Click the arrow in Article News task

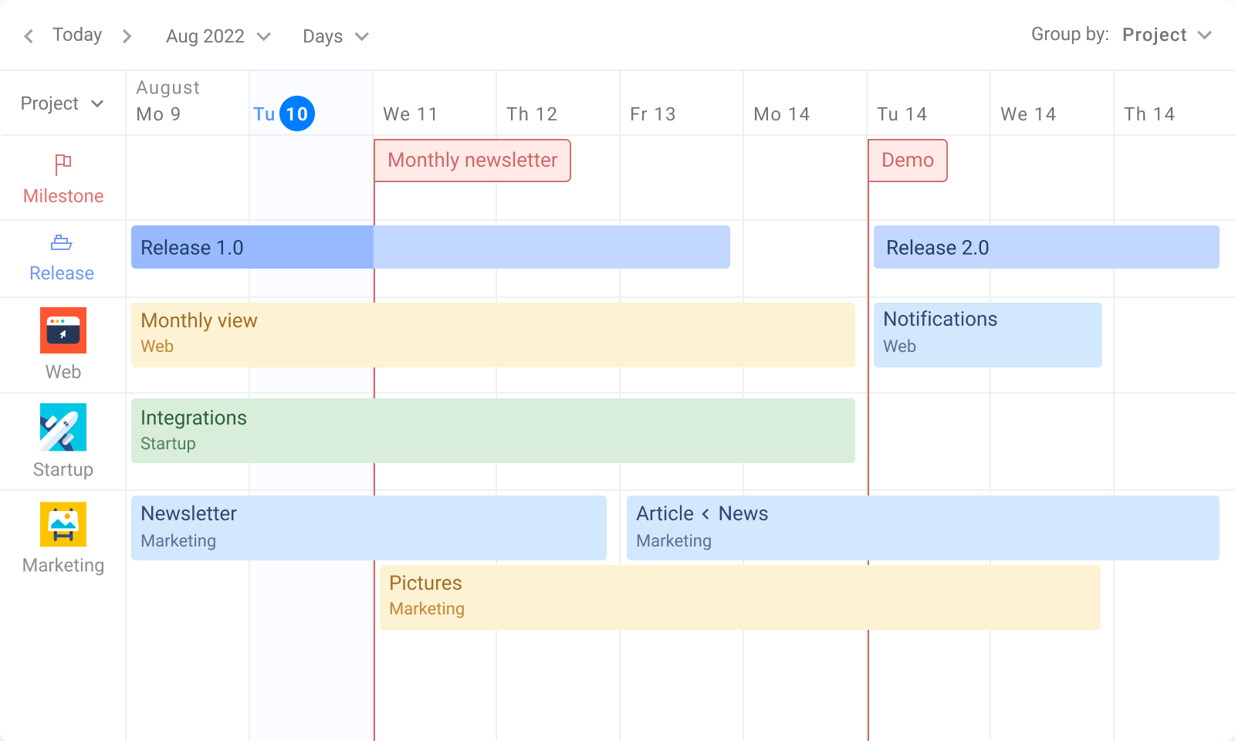tap(705, 514)
